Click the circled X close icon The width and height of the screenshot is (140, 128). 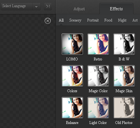click(x=48, y=21)
